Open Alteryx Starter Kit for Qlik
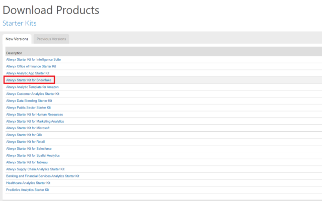The width and height of the screenshot is (322, 201). click(x=24, y=135)
